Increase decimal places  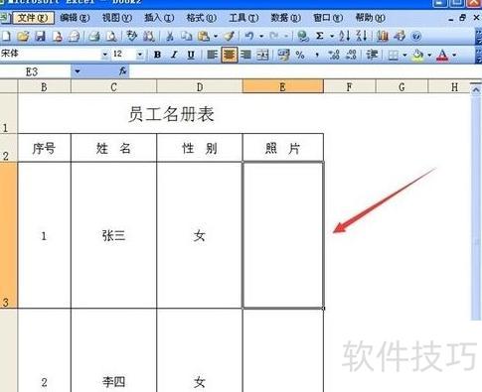tap(334, 55)
